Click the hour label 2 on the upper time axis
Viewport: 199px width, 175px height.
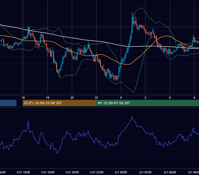pos(145,98)
